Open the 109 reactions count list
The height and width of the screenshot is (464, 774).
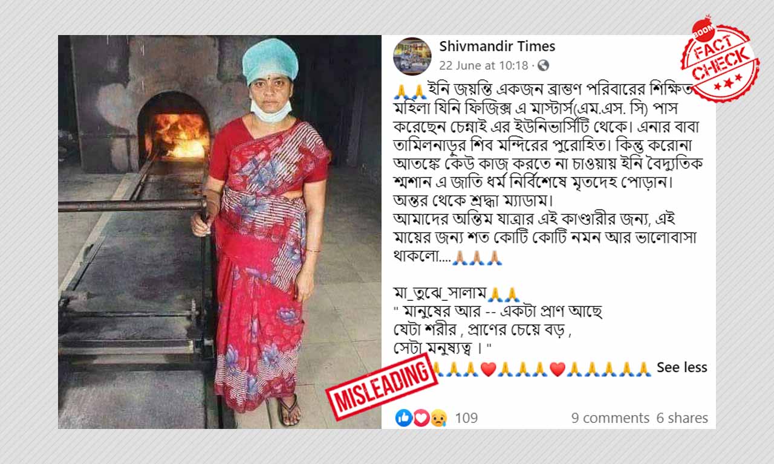point(466,417)
